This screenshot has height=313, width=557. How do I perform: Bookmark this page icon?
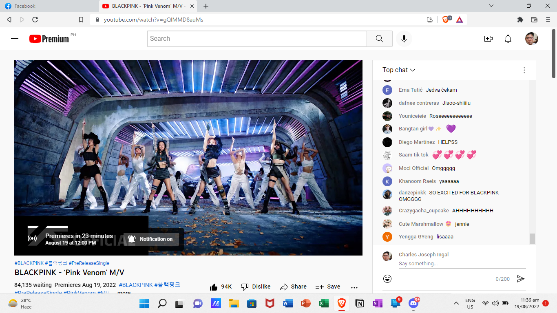pos(81,20)
